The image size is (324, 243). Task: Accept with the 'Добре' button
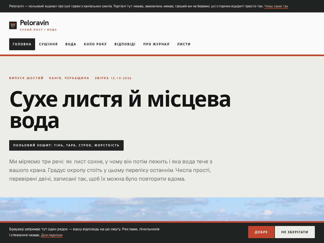pos(261,232)
